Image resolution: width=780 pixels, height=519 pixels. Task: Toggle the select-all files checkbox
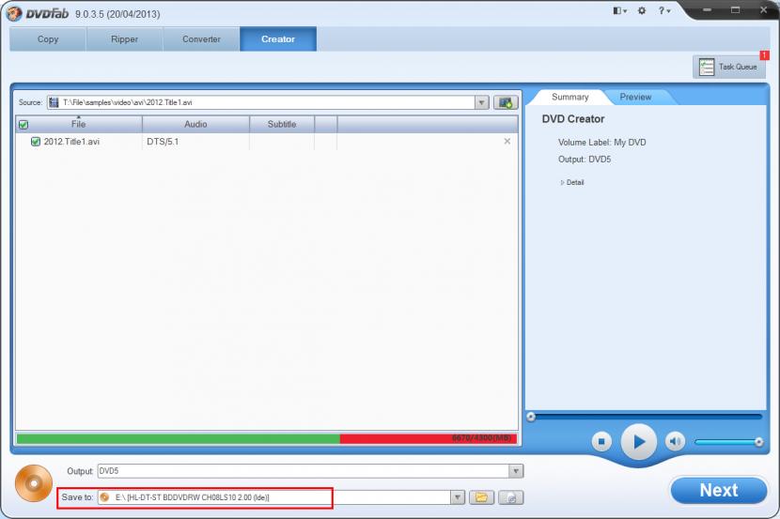(23, 125)
